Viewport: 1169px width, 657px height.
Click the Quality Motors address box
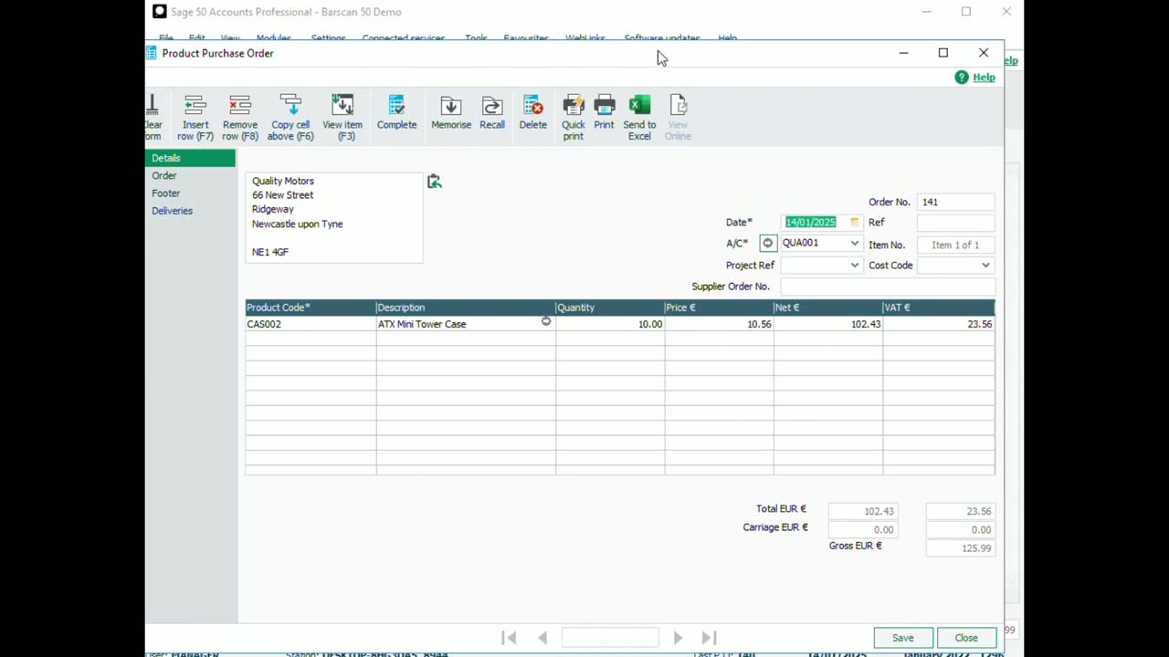click(x=334, y=217)
